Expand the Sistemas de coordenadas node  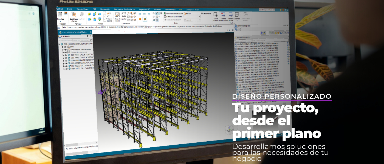pyautogui.click(x=63, y=50)
